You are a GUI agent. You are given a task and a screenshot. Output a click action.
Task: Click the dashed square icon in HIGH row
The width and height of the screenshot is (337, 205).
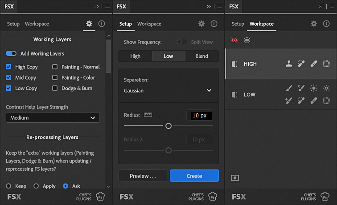(326, 64)
